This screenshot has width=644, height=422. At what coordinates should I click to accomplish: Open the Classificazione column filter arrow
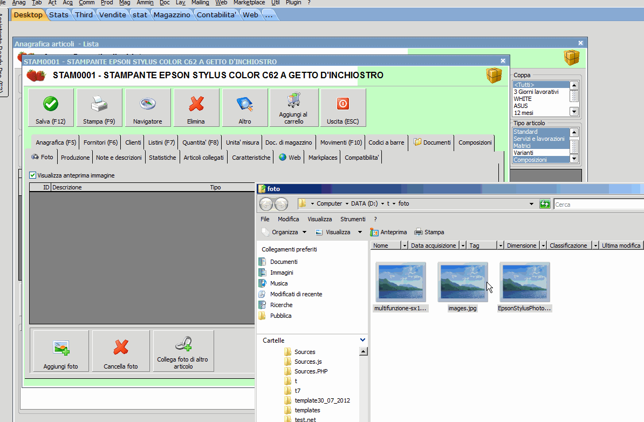[x=595, y=246]
